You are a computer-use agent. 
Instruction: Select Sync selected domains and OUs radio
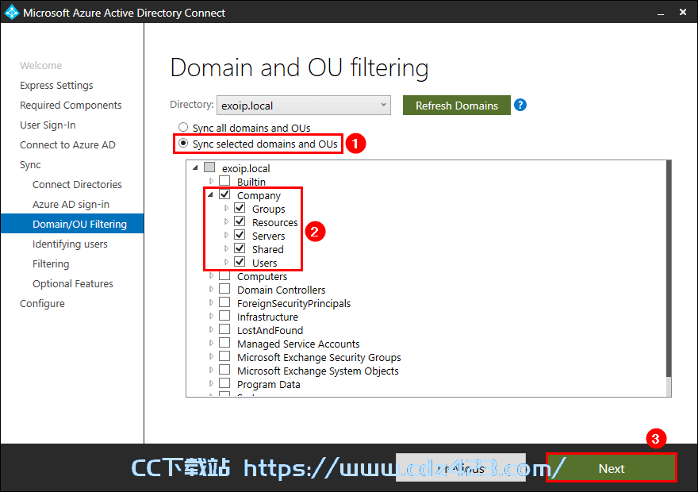[183, 144]
